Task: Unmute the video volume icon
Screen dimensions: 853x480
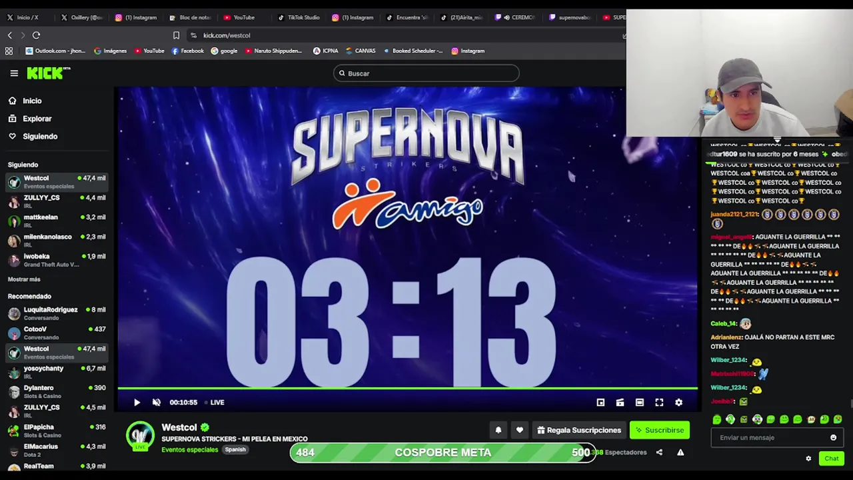Action: pos(157,402)
